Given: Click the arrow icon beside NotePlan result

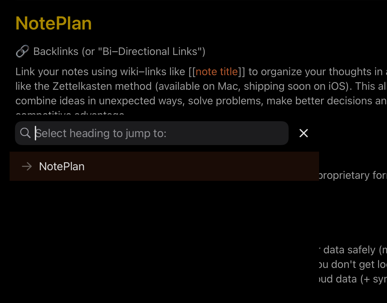Looking at the screenshot, I should pos(27,166).
